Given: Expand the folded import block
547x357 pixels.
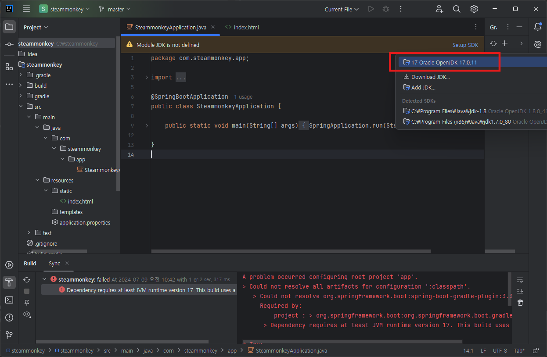Looking at the screenshot, I should 147,77.
